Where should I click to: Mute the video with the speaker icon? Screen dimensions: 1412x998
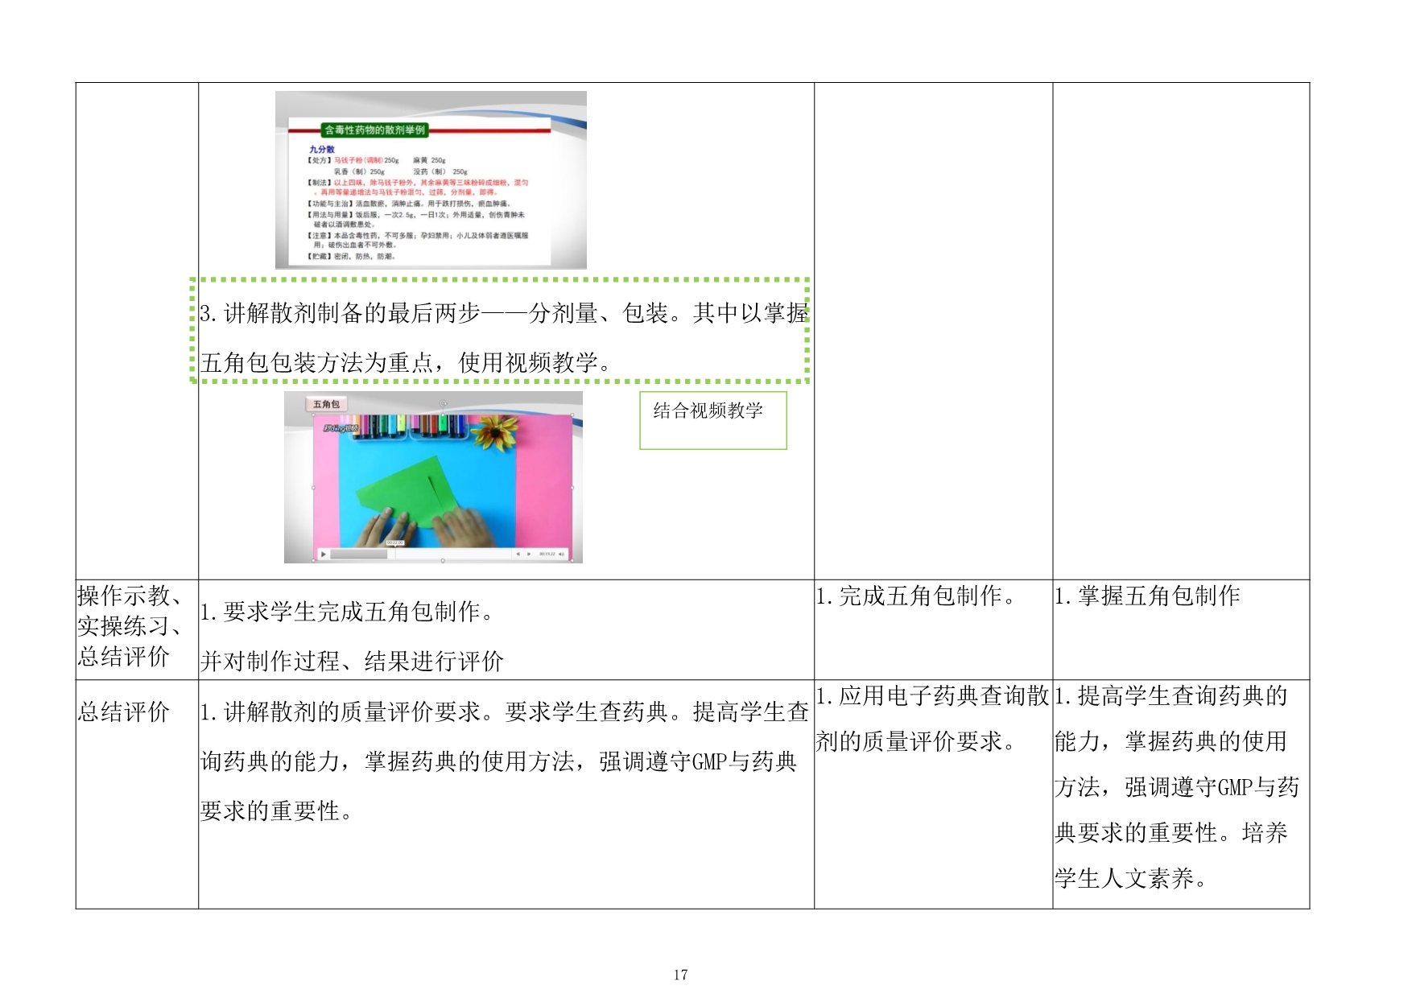(x=561, y=554)
